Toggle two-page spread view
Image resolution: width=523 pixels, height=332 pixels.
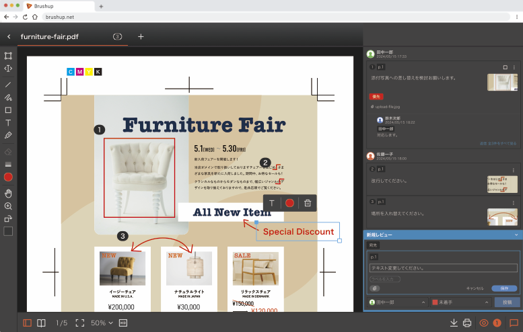coord(41,323)
